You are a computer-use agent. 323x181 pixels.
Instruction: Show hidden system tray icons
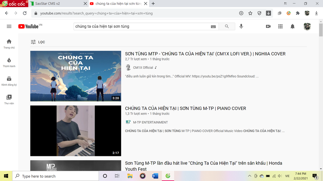pyautogui.click(x=249, y=176)
